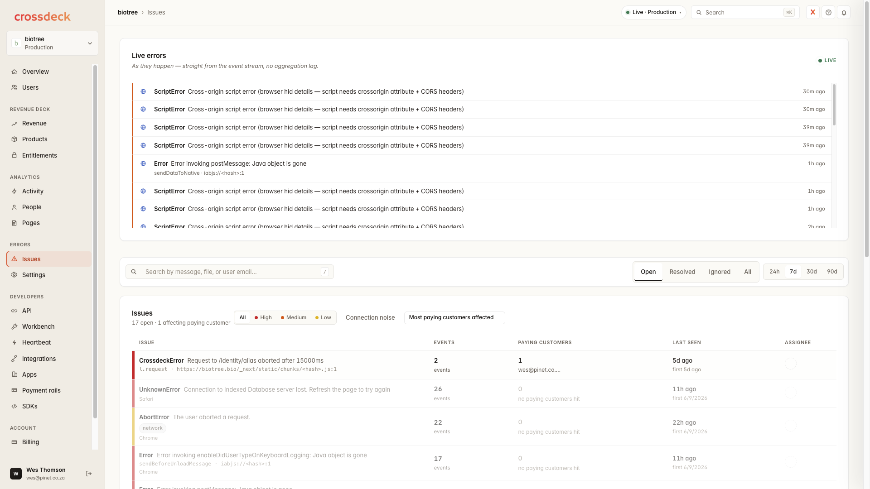This screenshot has width=870, height=489.
Task: Click the crossdeck logo
Action: 43,17
